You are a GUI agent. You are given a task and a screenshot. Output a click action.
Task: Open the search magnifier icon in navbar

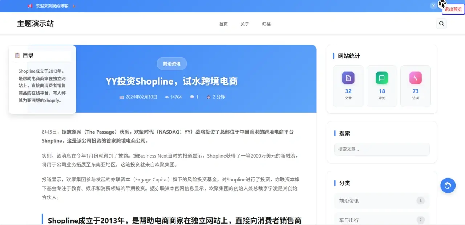pos(441,23)
